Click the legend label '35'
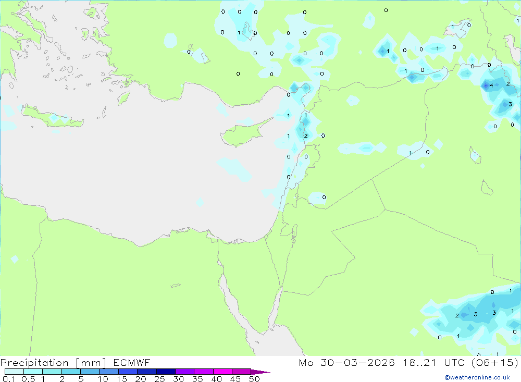The image size is (521, 382). [197, 379]
